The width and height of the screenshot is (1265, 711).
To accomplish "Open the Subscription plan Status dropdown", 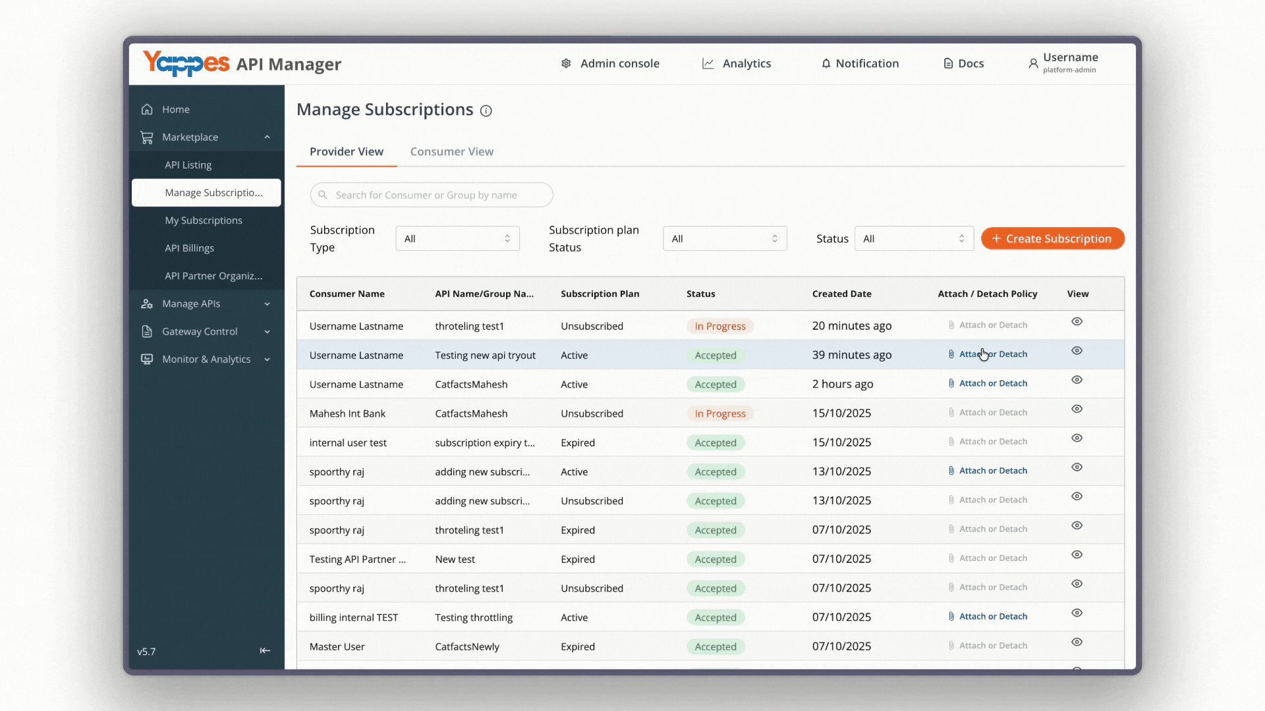I will [725, 238].
